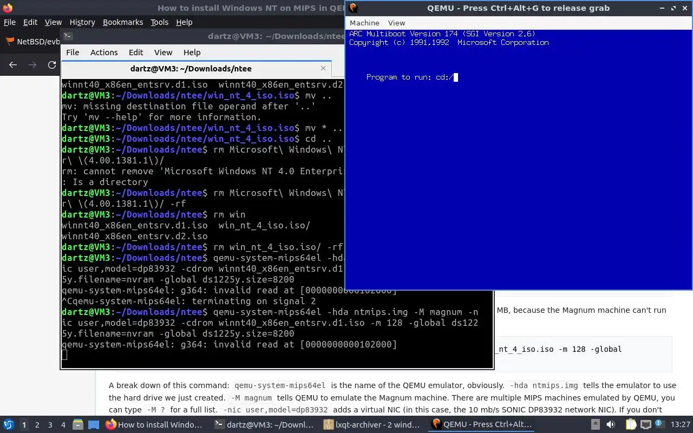
Task: Close the terminal tab with the x icon
Action: pyautogui.click(x=323, y=68)
